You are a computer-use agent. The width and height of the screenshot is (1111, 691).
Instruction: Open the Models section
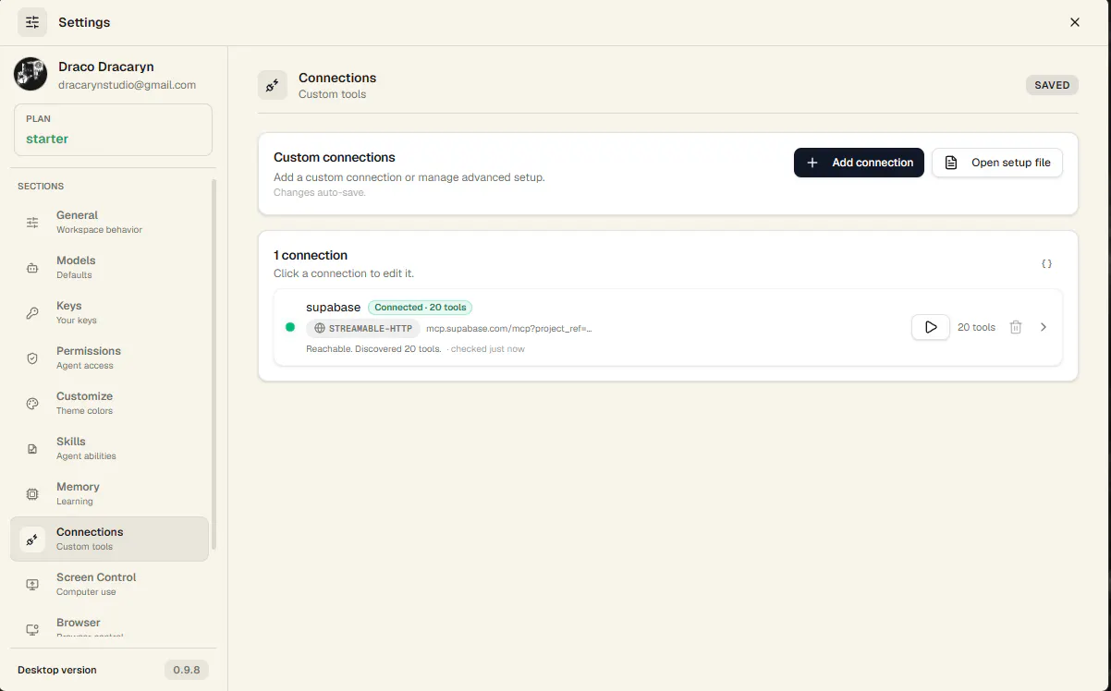point(109,267)
